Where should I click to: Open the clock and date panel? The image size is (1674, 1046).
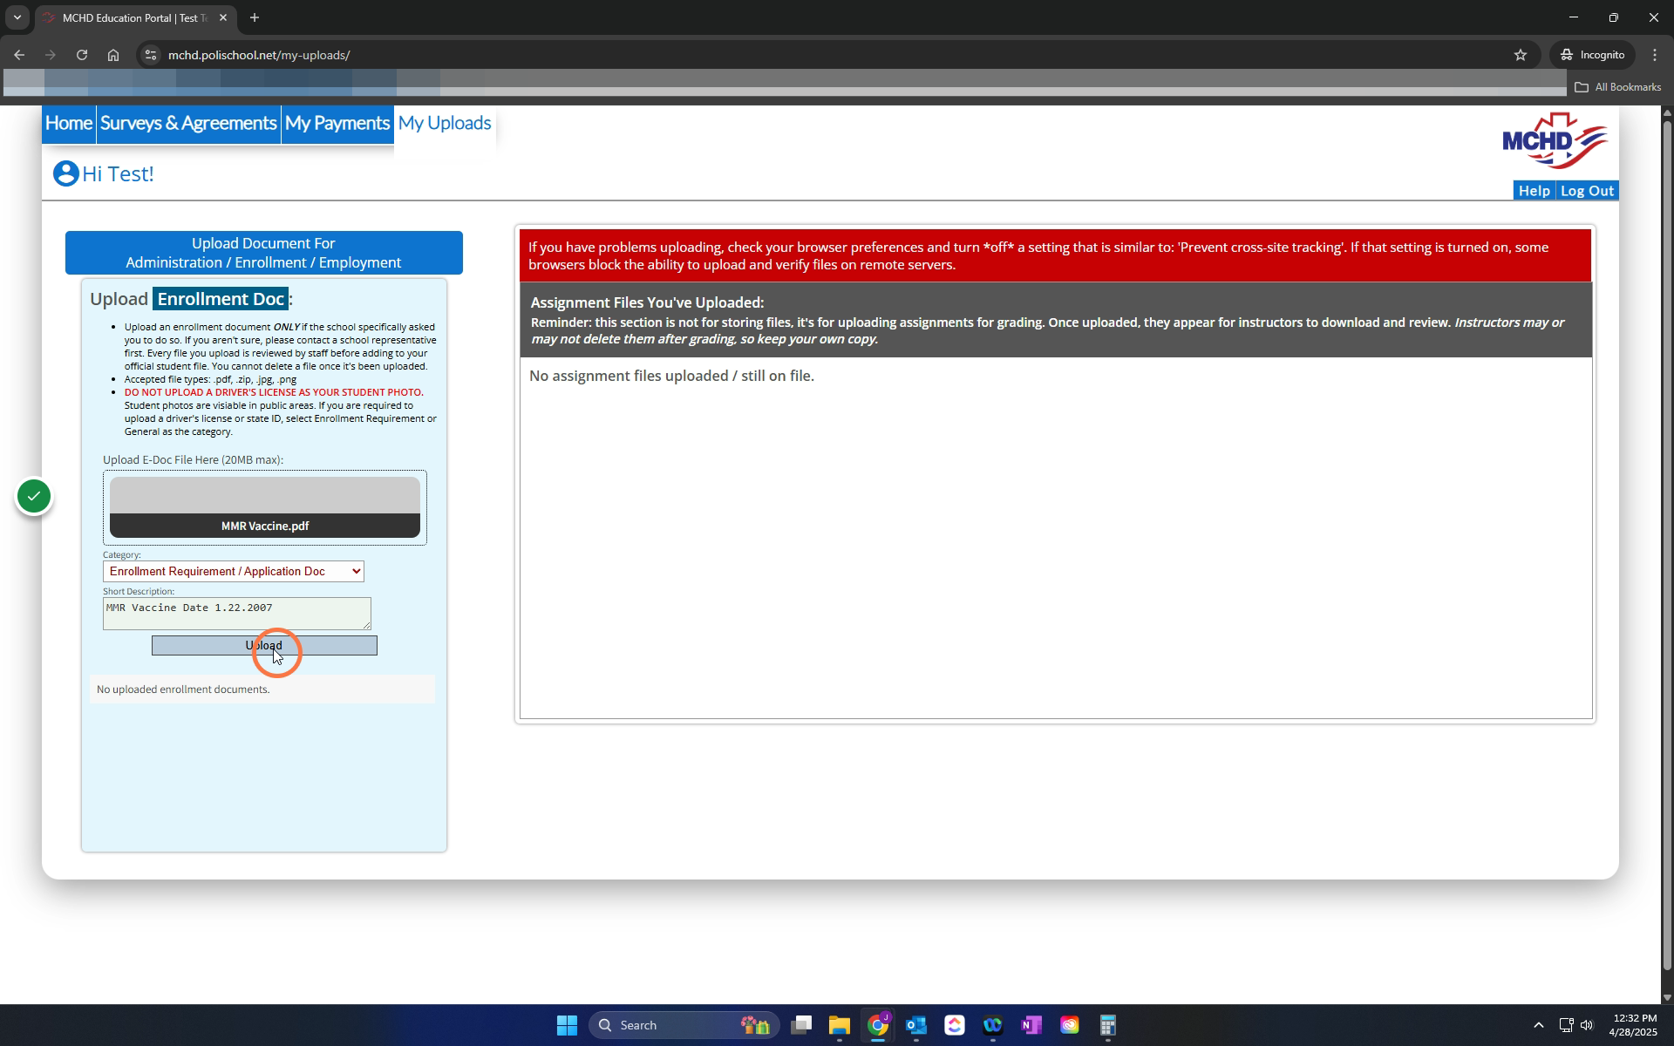[x=1635, y=1025]
